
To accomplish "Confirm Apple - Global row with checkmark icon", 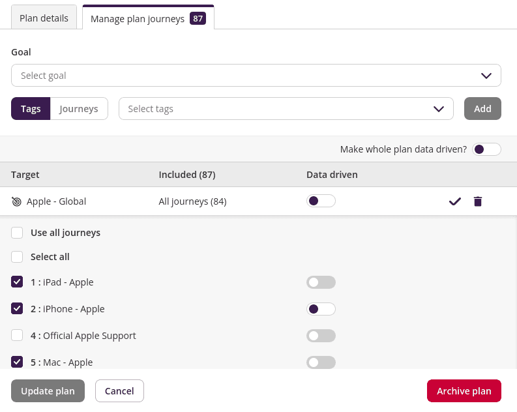I will [x=454, y=201].
